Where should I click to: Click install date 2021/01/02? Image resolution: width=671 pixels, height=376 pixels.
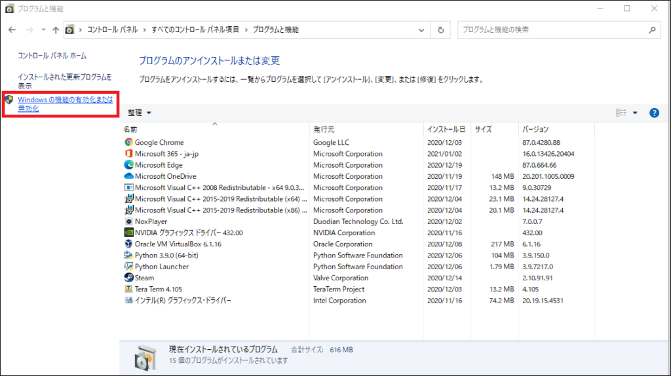point(445,154)
